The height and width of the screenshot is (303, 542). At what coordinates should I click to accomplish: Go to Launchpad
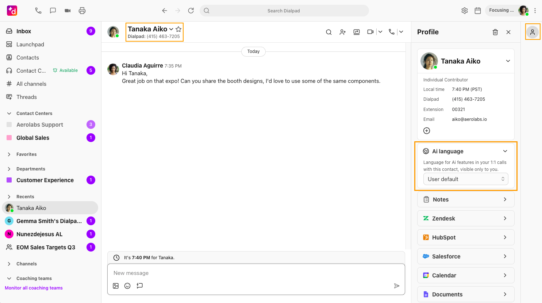tap(50, 44)
